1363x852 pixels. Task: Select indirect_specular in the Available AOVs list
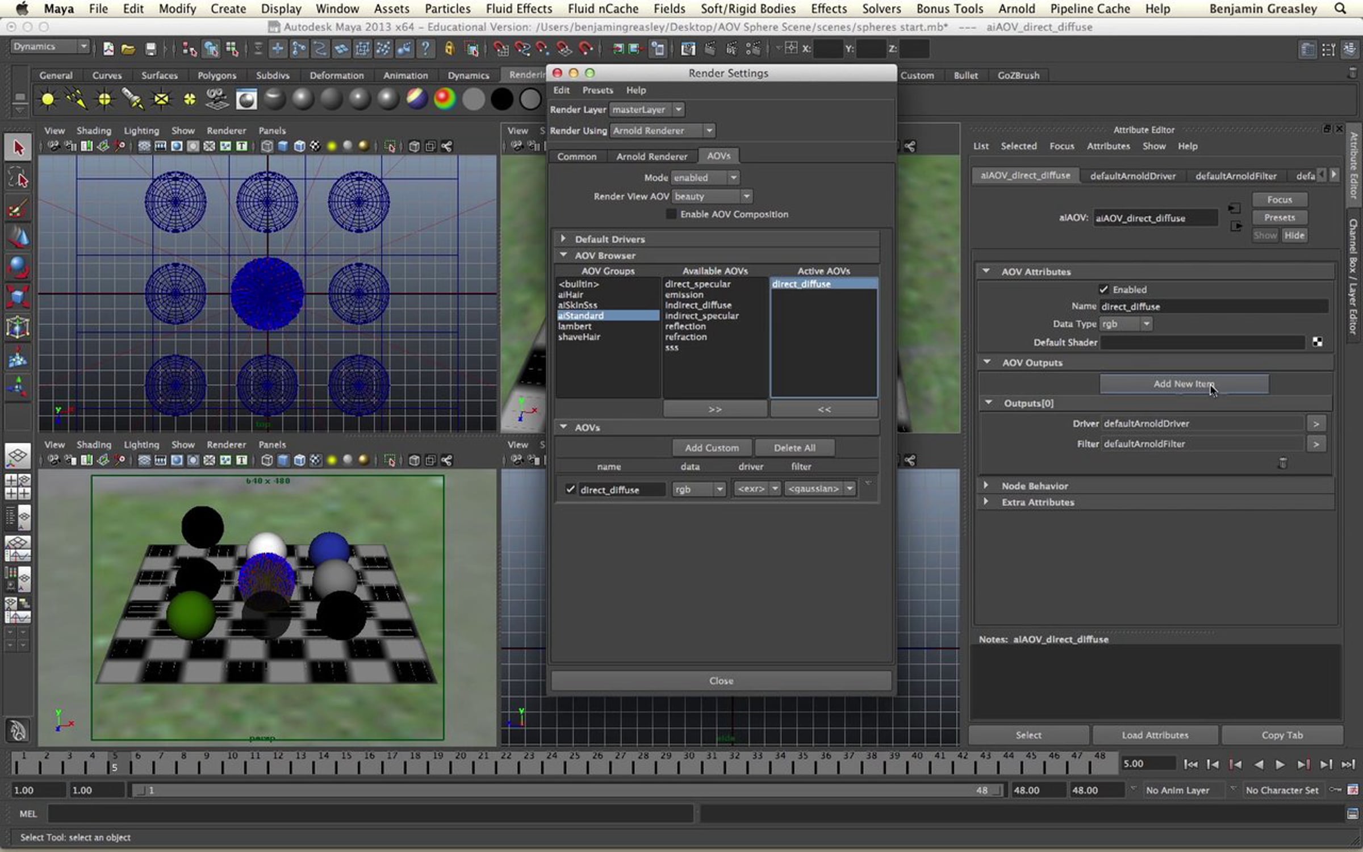(x=701, y=316)
